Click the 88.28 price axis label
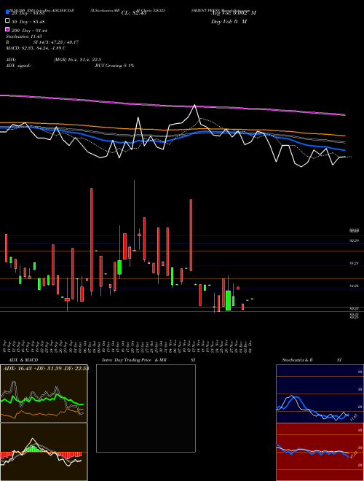Image resolution: width=364 pixels, height=481 pixels. pyautogui.click(x=355, y=263)
